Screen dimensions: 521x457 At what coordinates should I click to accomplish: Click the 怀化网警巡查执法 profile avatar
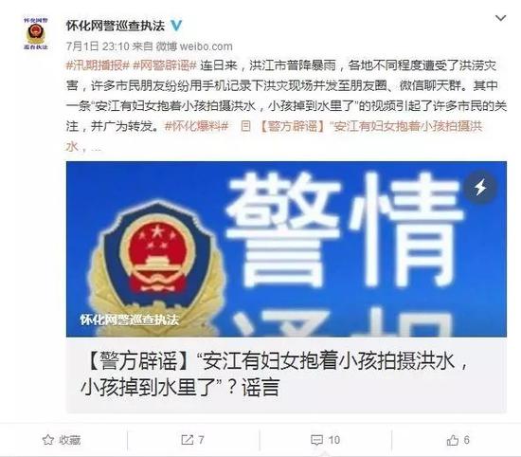(36, 33)
